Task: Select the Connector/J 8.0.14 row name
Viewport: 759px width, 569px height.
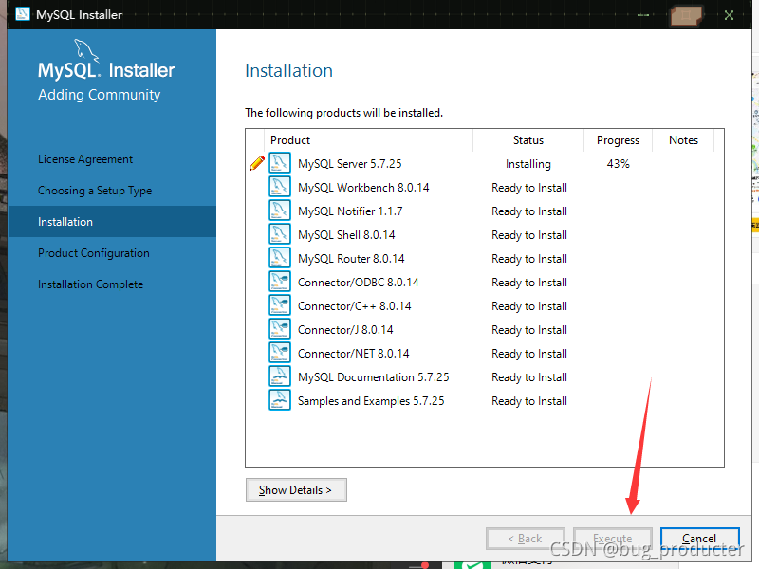Action: (x=345, y=330)
